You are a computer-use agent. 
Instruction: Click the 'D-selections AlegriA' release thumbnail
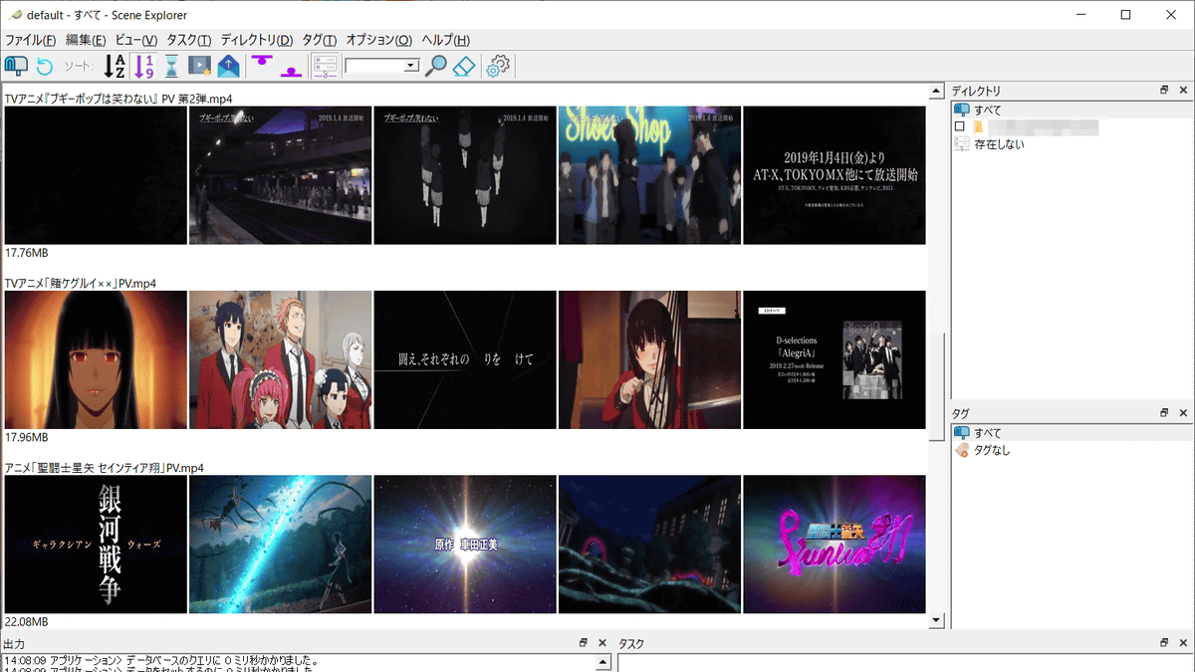click(x=835, y=359)
